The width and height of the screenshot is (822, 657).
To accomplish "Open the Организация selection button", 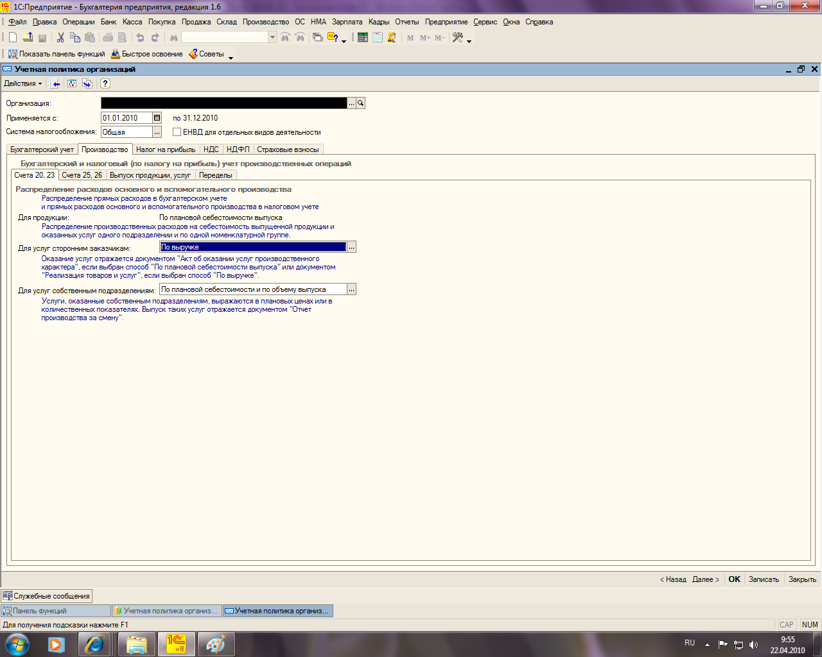I will click(351, 103).
